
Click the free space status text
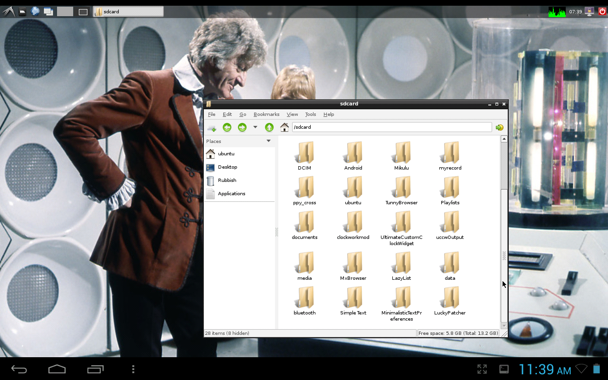click(x=458, y=333)
